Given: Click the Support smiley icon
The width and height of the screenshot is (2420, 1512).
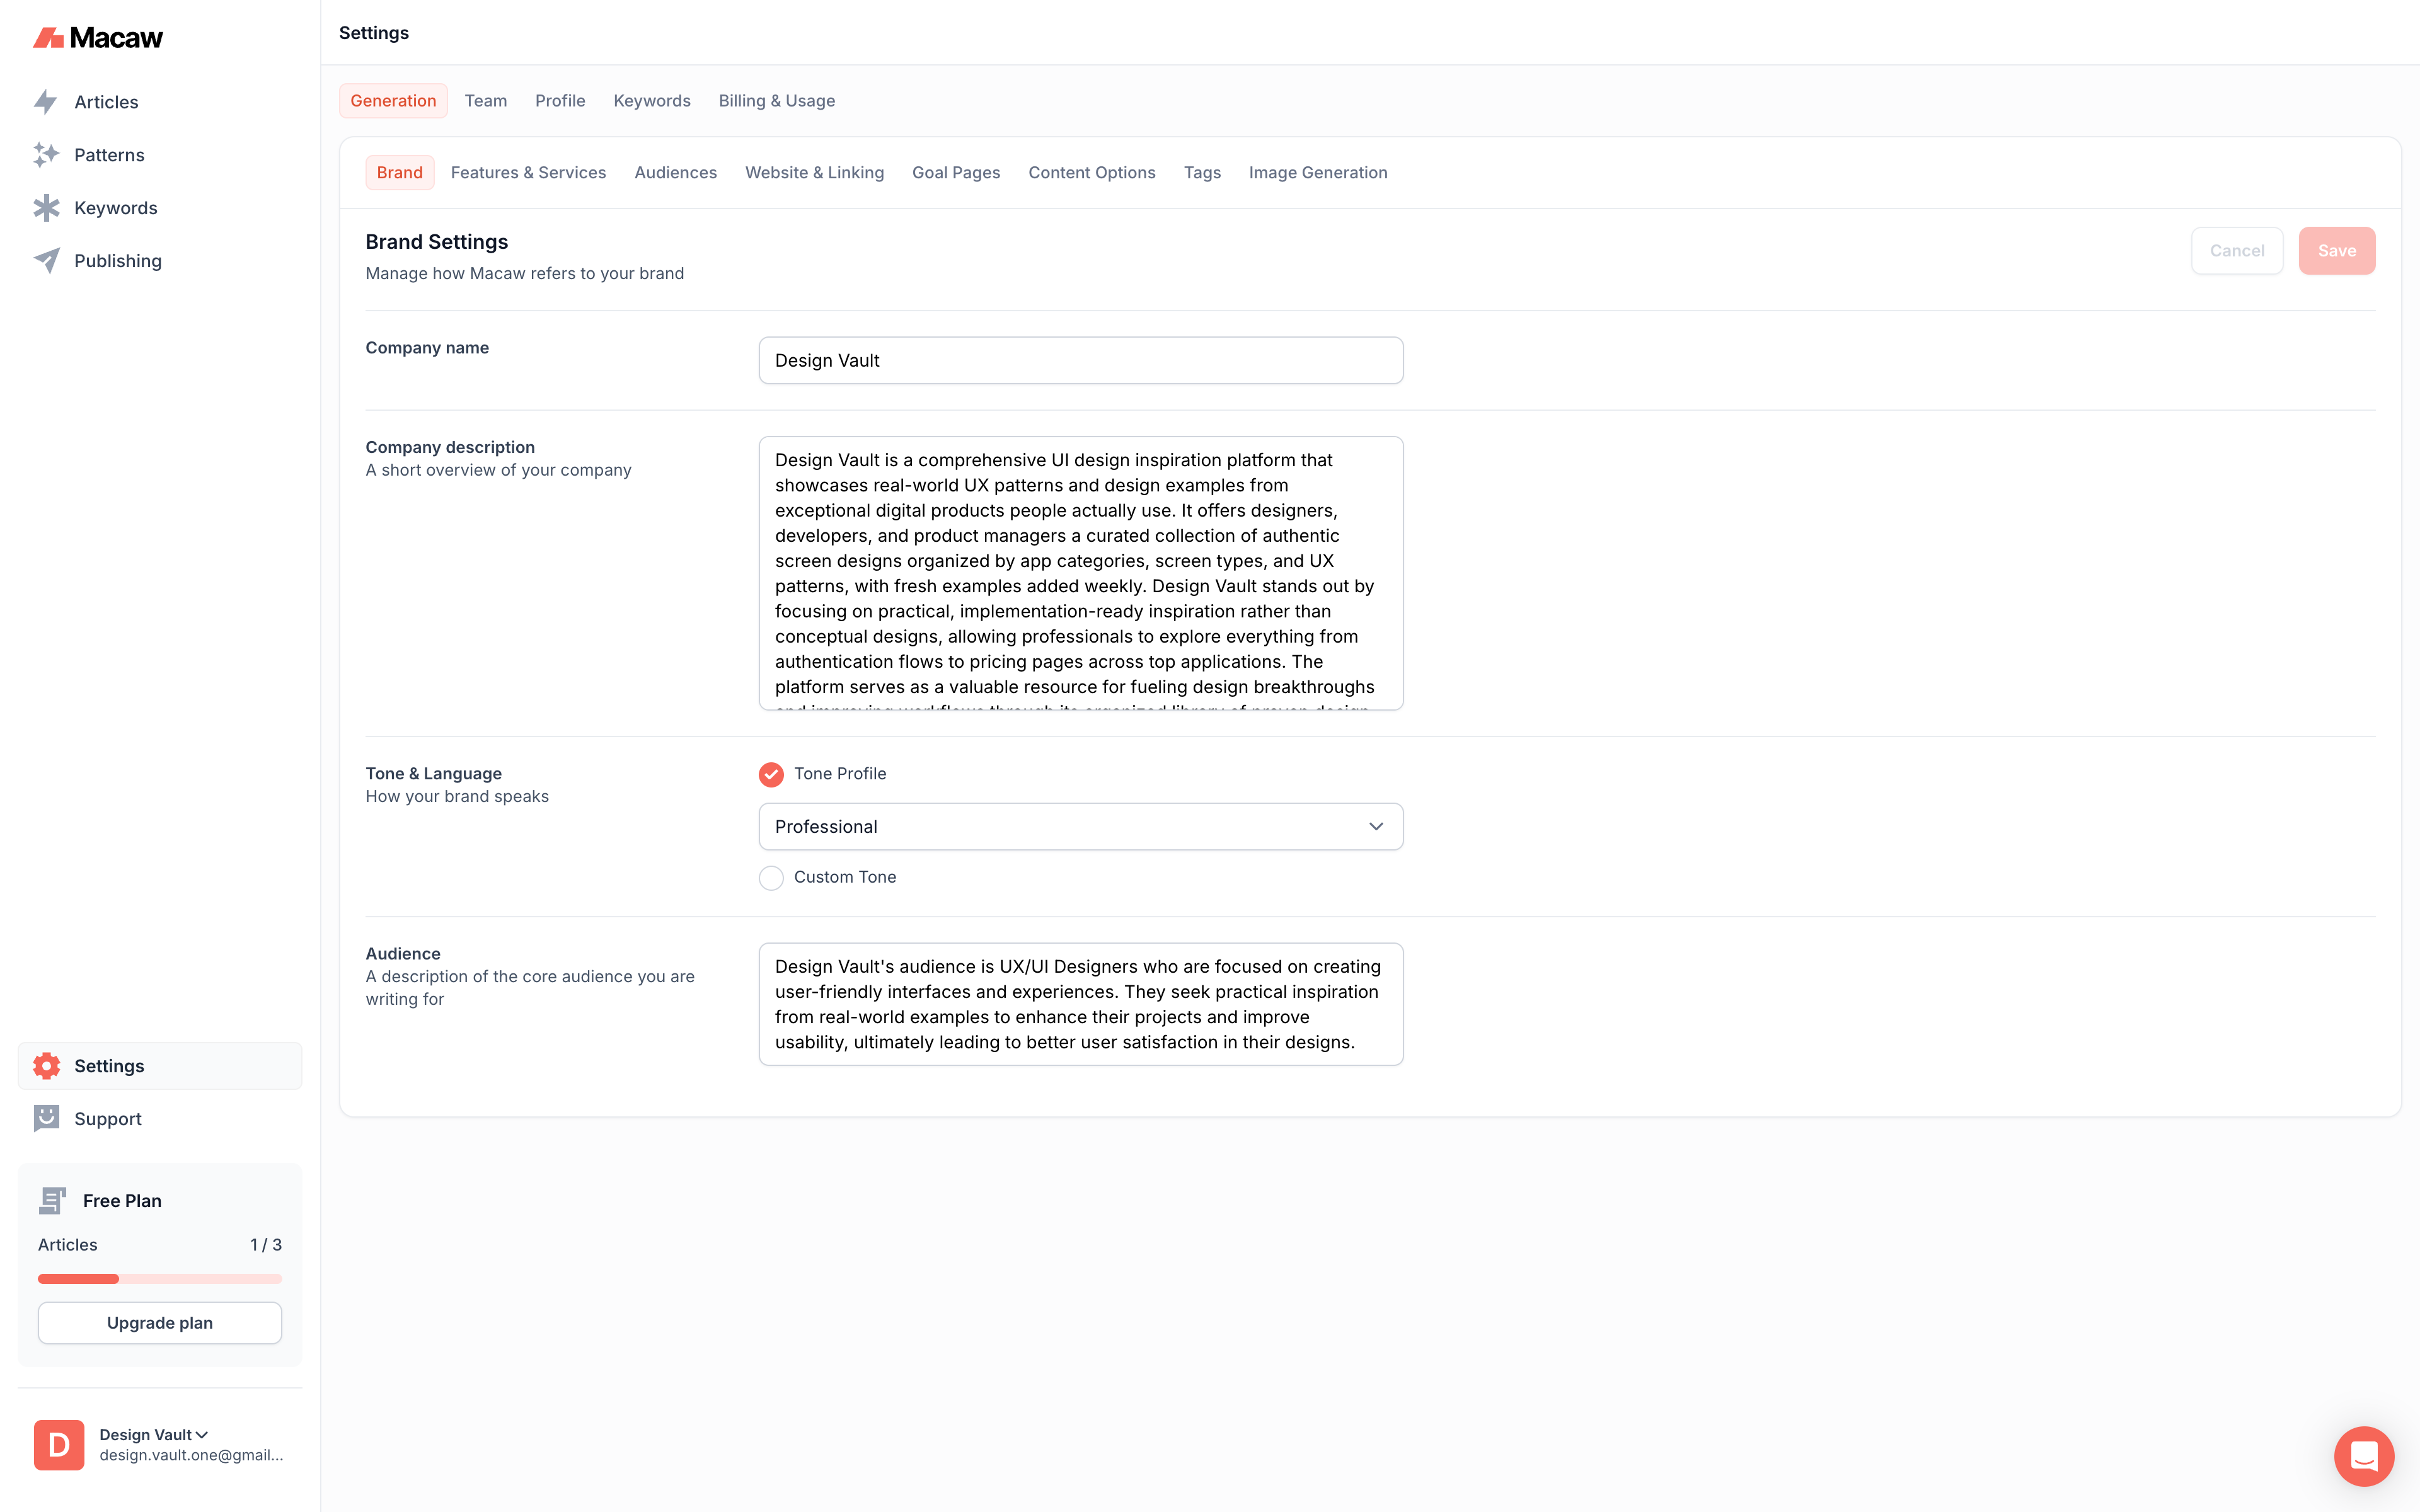Looking at the screenshot, I should point(46,1119).
